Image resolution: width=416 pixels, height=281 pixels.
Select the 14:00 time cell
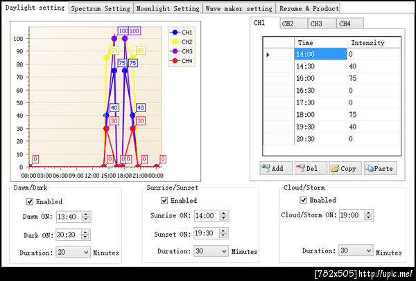(320, 54)
